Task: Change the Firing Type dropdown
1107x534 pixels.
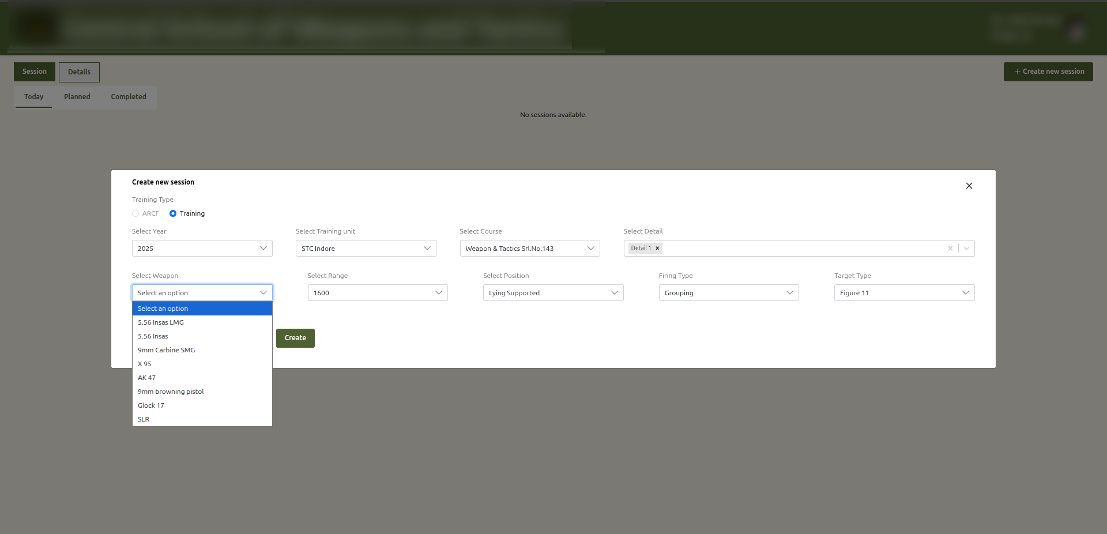Action: tap(728, 293)
